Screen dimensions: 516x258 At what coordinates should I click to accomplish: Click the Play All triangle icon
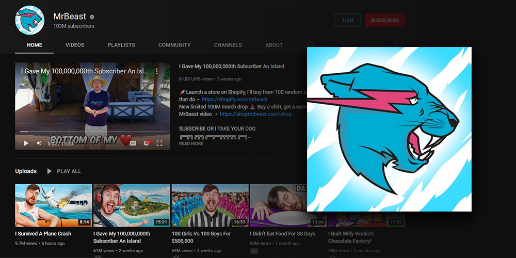click(x=50, y=171)
